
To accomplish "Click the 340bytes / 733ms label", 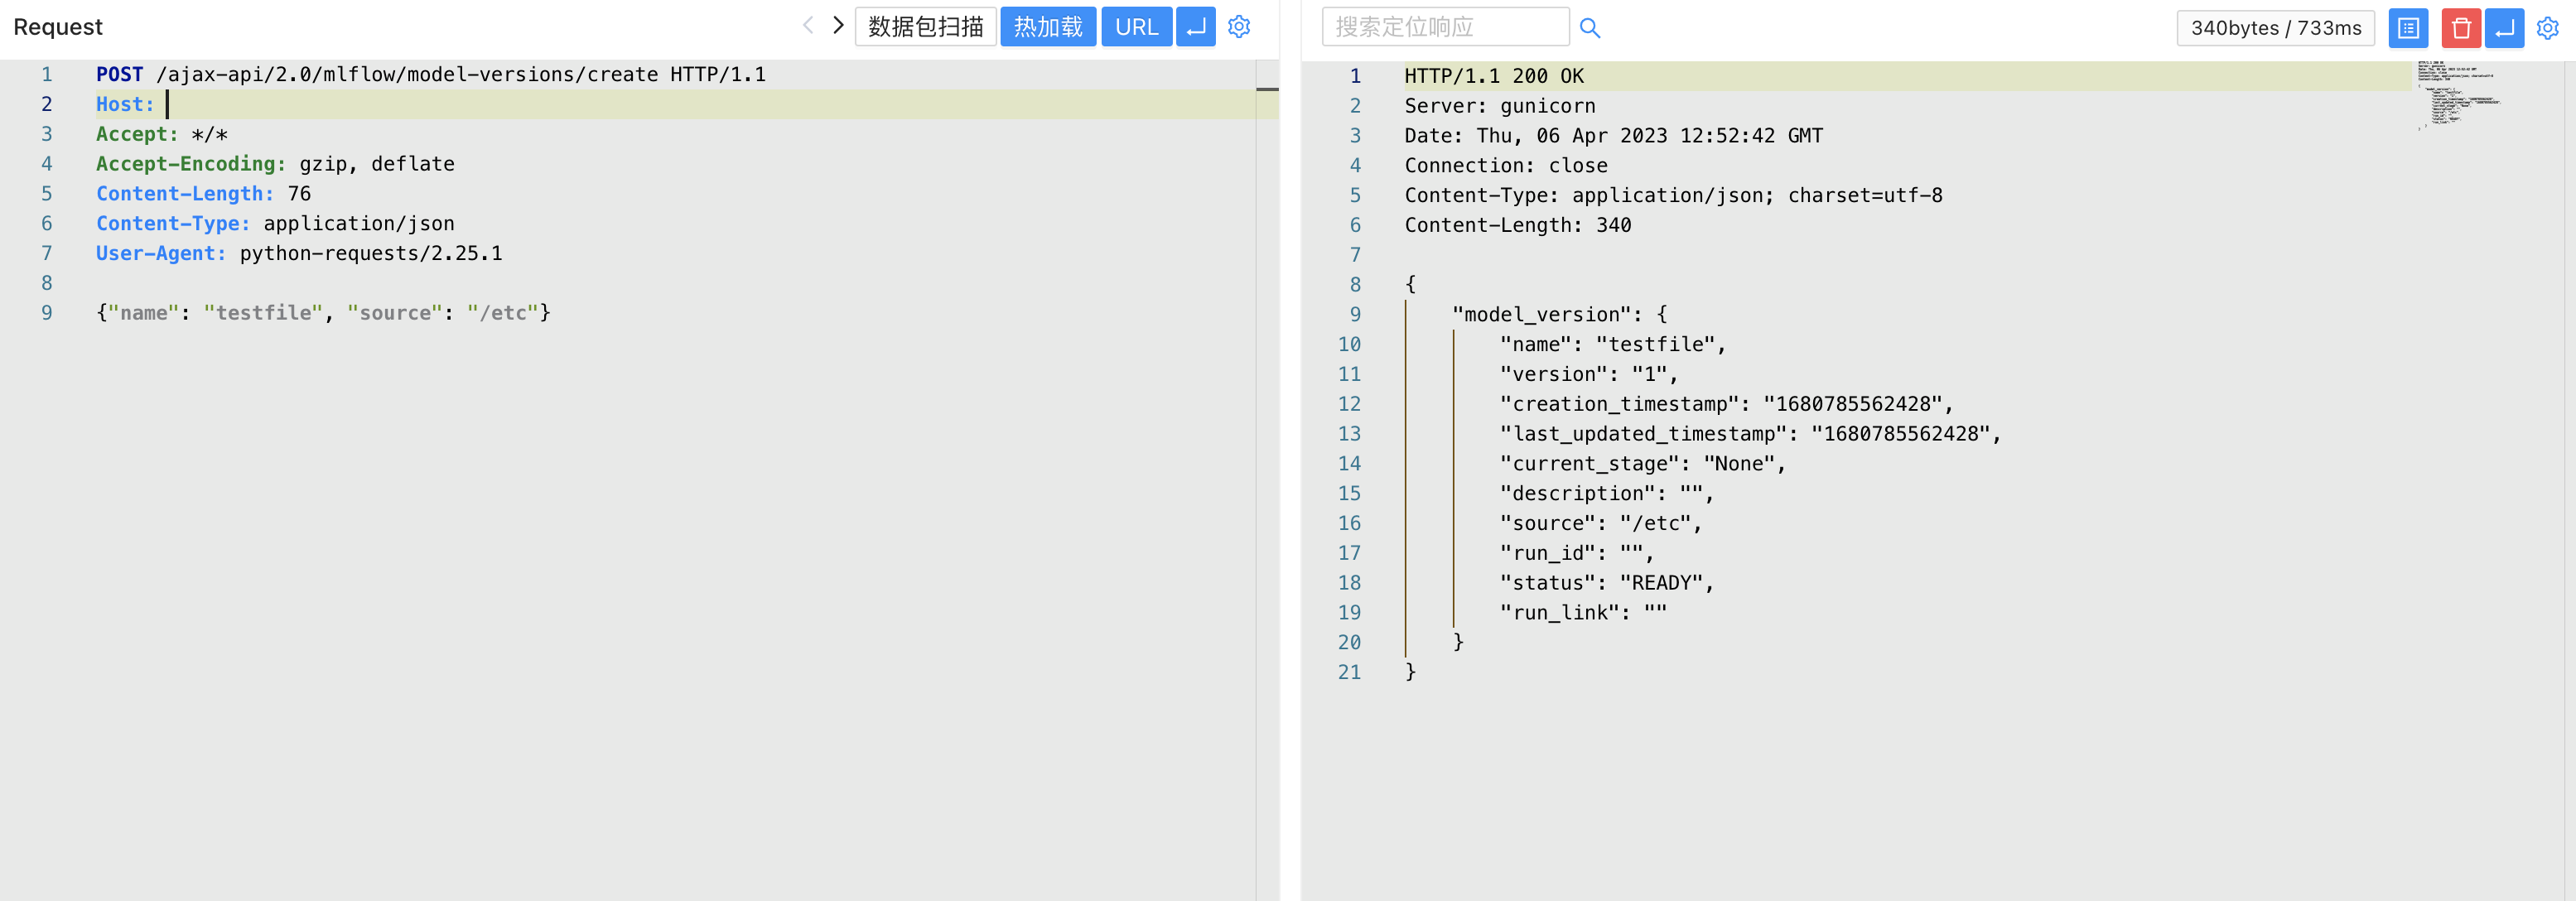I will (x=2275, y=28).
